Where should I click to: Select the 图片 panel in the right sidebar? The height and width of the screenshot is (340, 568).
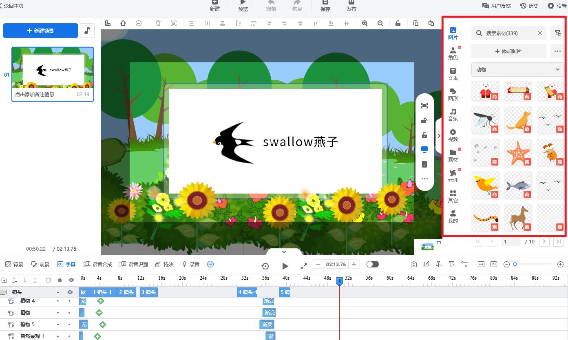point(453,33)
